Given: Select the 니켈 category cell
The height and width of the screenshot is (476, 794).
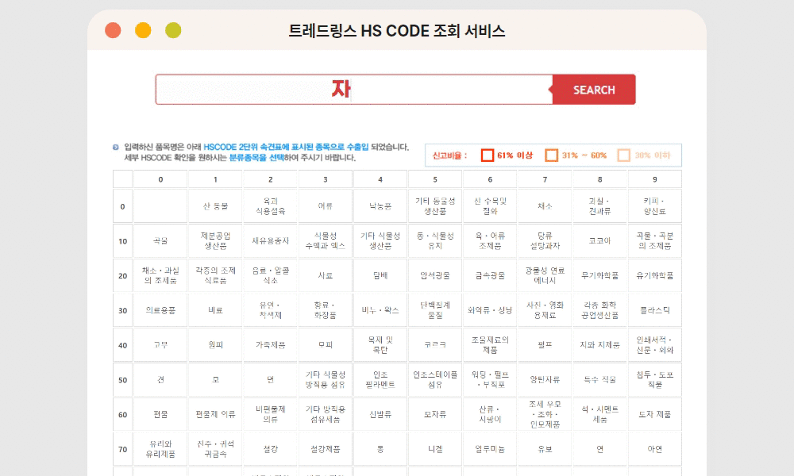Looking at the screenshot, I should tap(435, 449).
